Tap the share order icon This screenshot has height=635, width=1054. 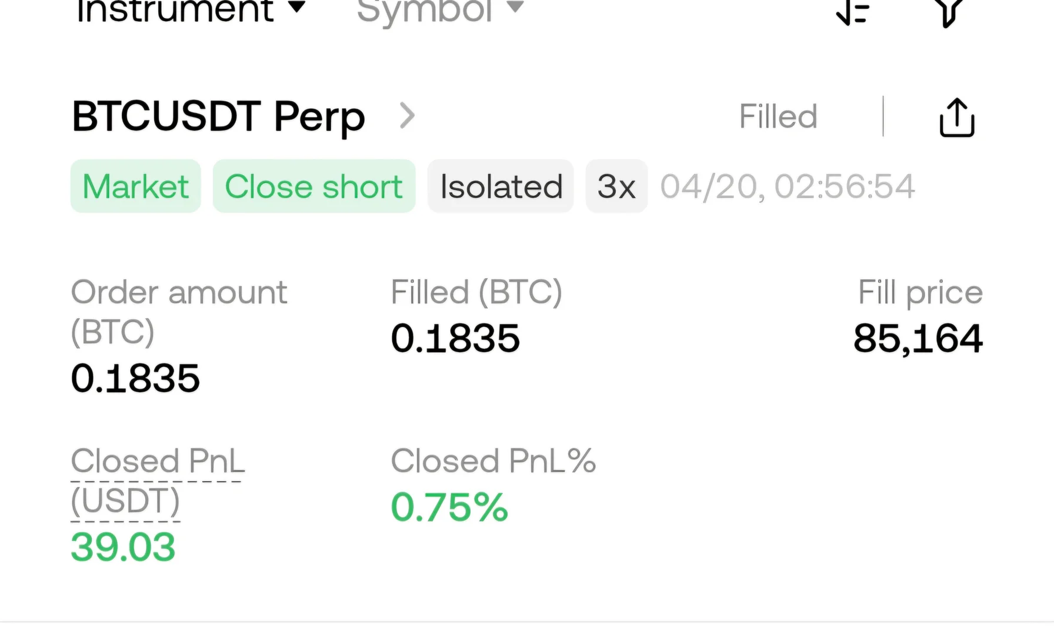957,118
